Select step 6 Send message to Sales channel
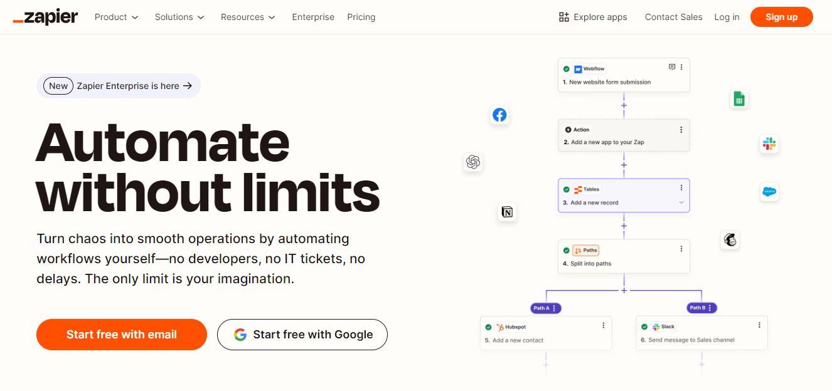 701,333
